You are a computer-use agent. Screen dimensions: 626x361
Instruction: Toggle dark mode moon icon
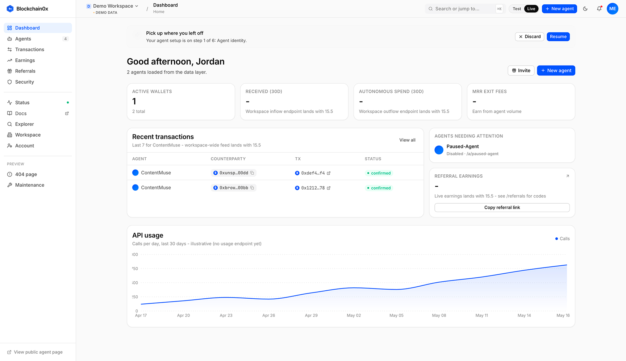(585, 9)
